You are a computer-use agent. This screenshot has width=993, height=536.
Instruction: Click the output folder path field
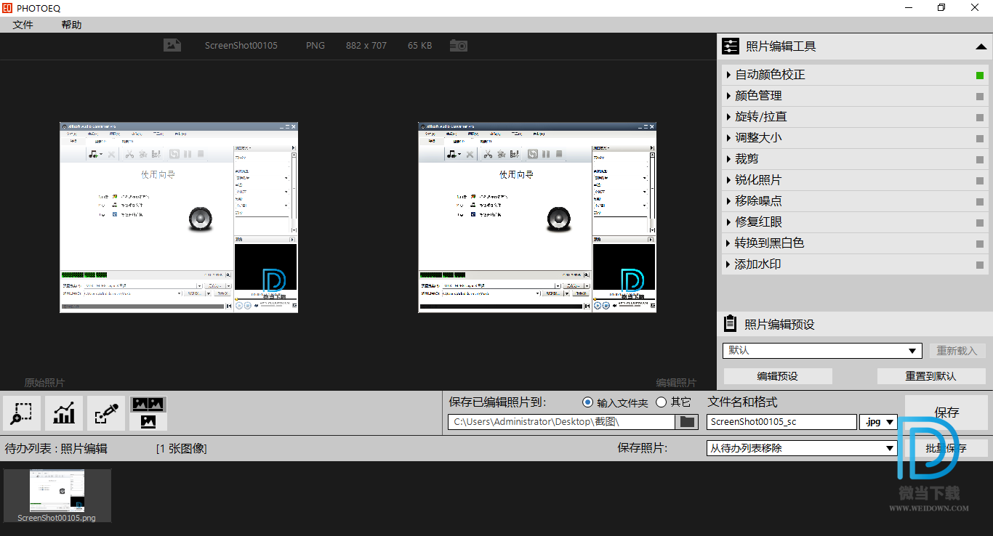[562, 421]
